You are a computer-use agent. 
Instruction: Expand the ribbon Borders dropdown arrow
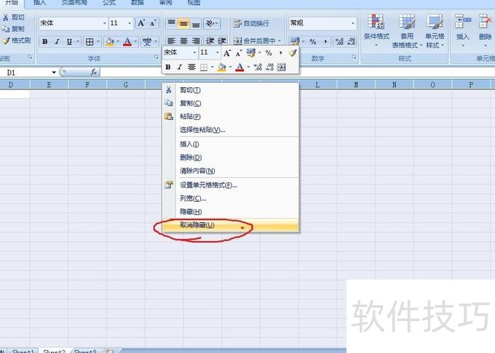(98, 41)
